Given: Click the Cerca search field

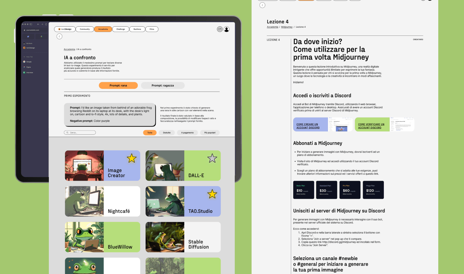Looking at the screenshot, I should (x=80, y=133).
